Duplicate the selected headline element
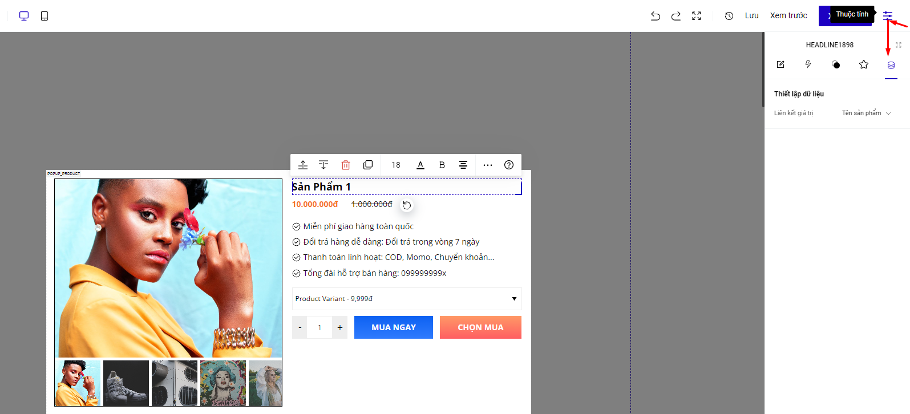This screenshot has height=414, width=910. tap(368, 165)
